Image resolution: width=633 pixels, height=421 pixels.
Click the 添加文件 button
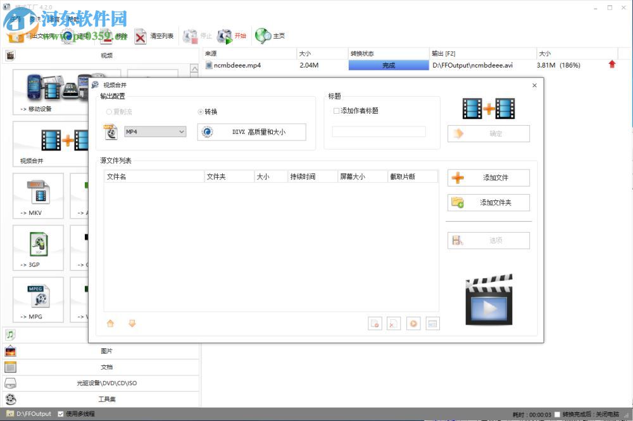click(x=488, y=178)
